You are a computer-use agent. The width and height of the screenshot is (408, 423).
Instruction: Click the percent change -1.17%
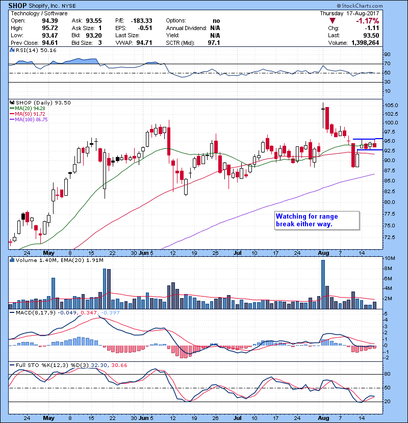368,21
